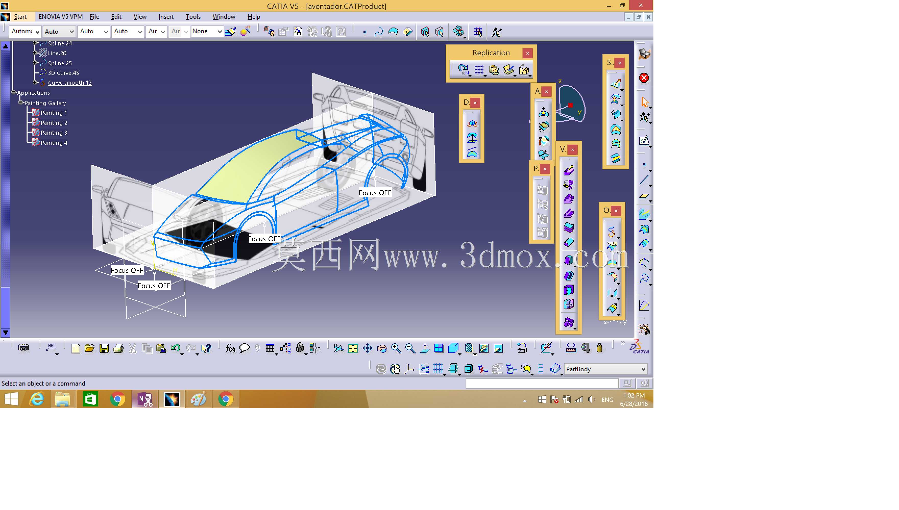Open the None dropdown in graphic properties toolbar

(207, 31)
